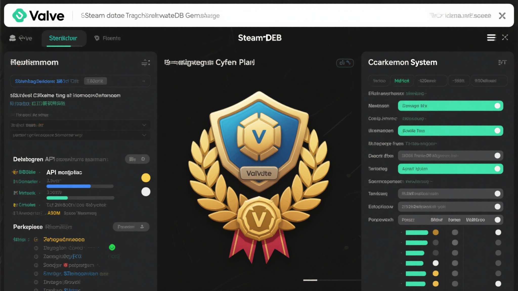The width and height of the screenshot is (518, 291).
Task: Click the ASOM label
Action: (54, 213)
